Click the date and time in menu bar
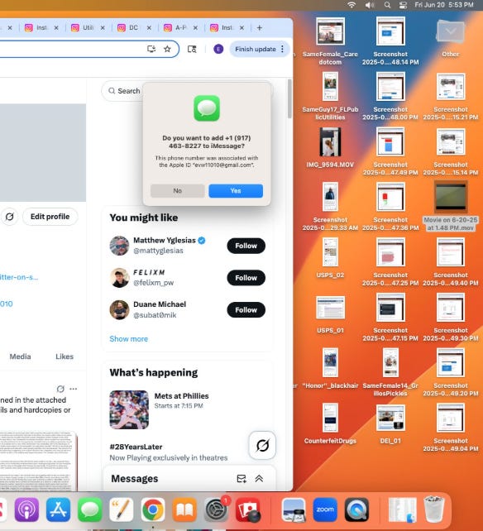Image resolution: width=483 pixels, height=531 pixels. 444,5
